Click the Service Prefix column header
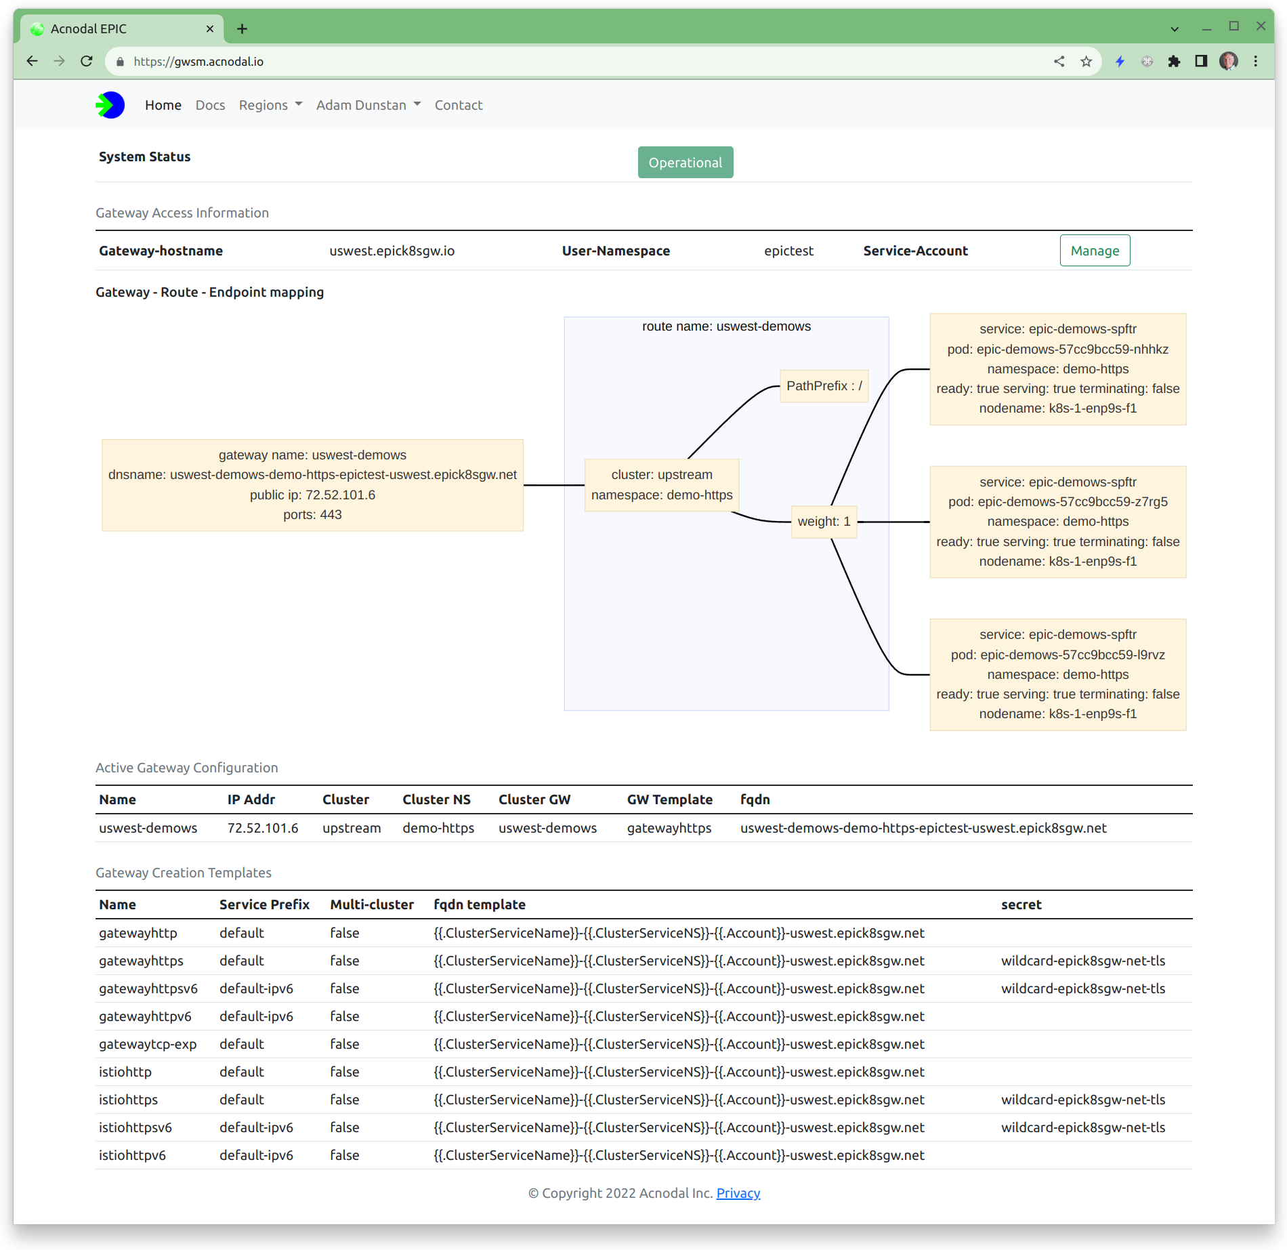The height and width of the screenshot is (1250, 1287). coord(264,904)
